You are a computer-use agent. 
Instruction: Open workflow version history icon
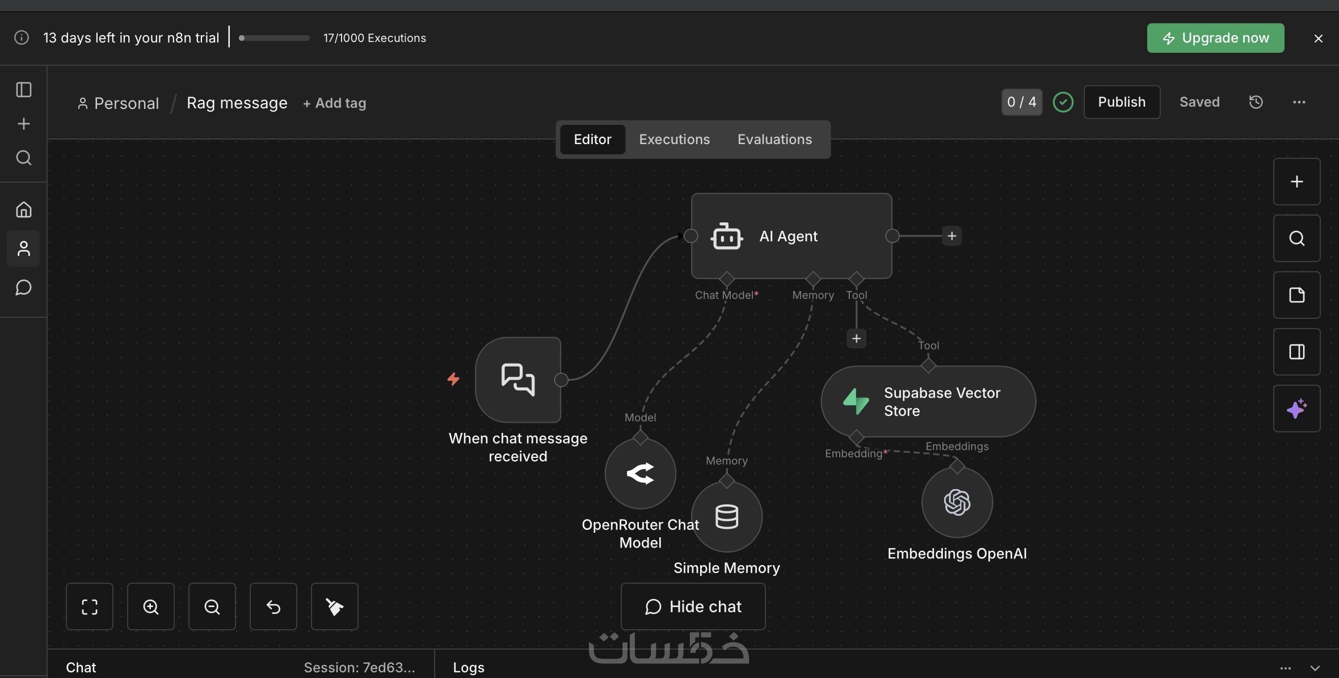pos(1256,102)
